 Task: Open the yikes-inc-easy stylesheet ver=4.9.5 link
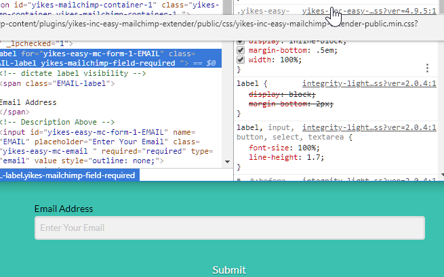(369, 11)
